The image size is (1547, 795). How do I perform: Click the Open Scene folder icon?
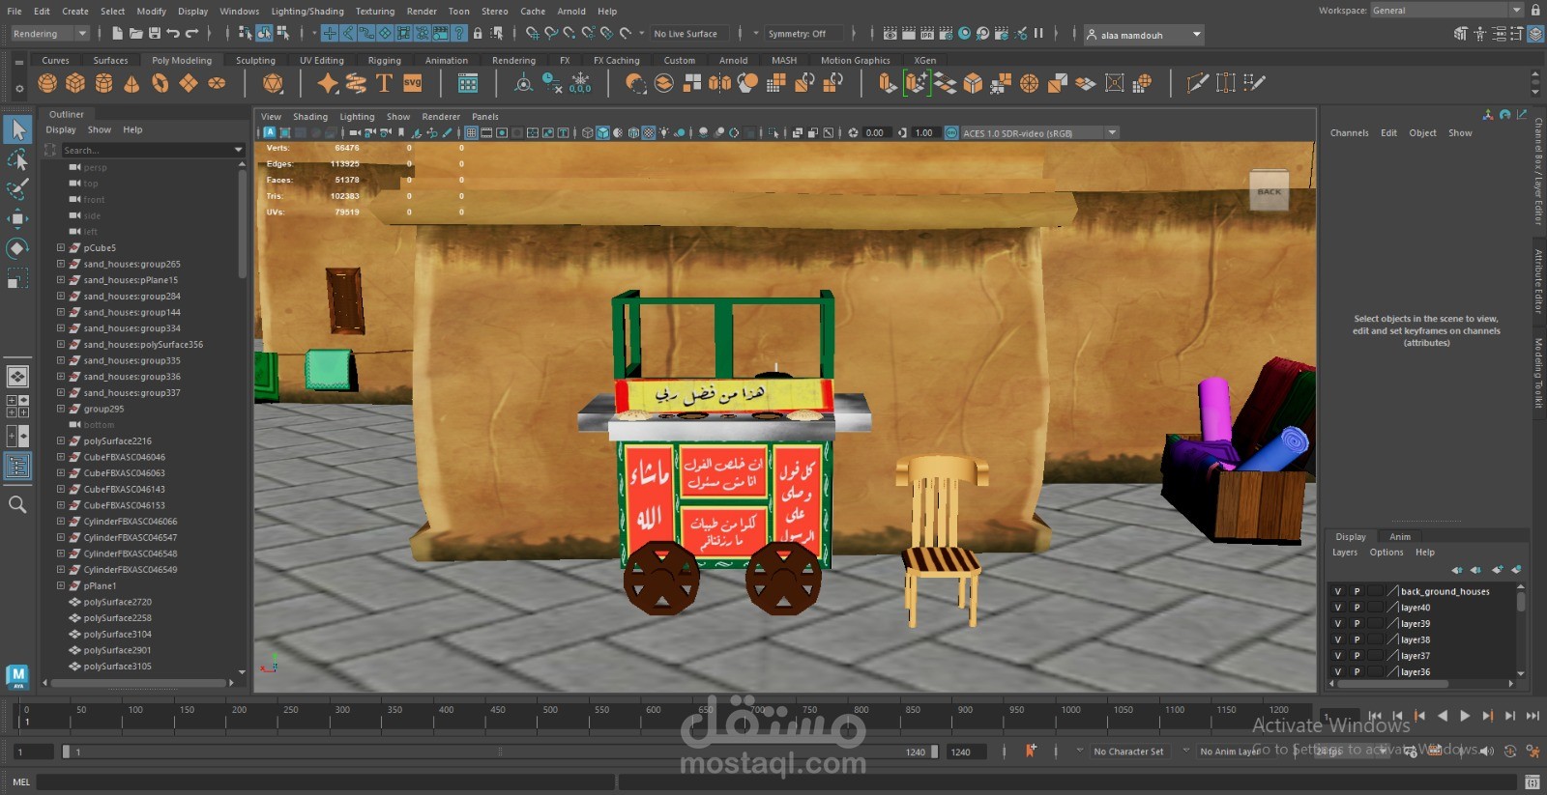[x=135, y=34]
